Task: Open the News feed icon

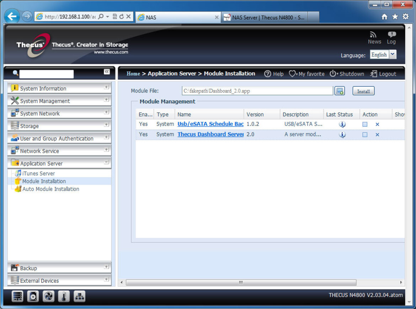Action: 374,35
